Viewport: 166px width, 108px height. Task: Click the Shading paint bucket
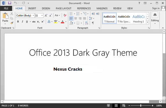(71, 23)
